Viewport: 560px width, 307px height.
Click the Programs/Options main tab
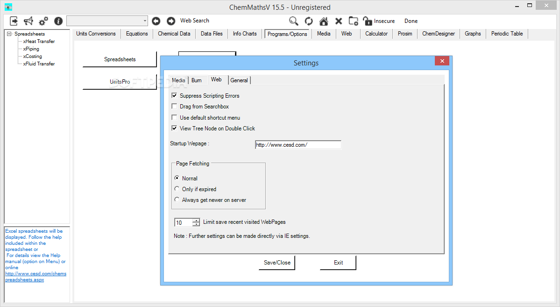coord(287,34)
